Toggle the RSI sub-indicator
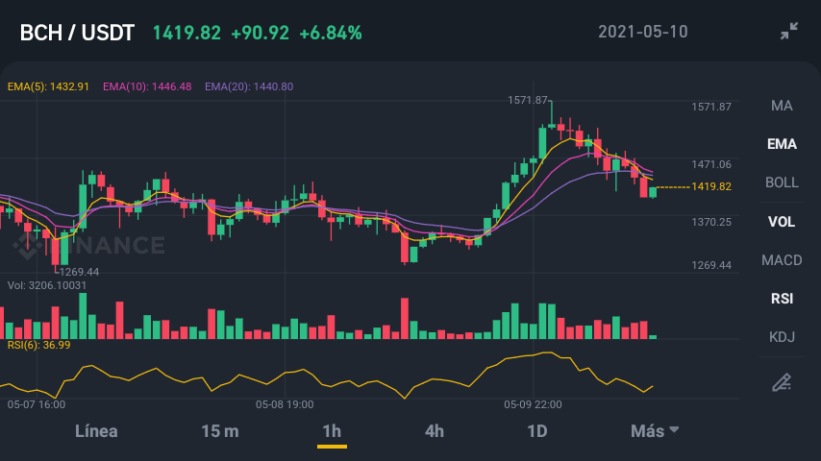Image resolution: width=821 pixels, height=461 pixels. (782, 299)
